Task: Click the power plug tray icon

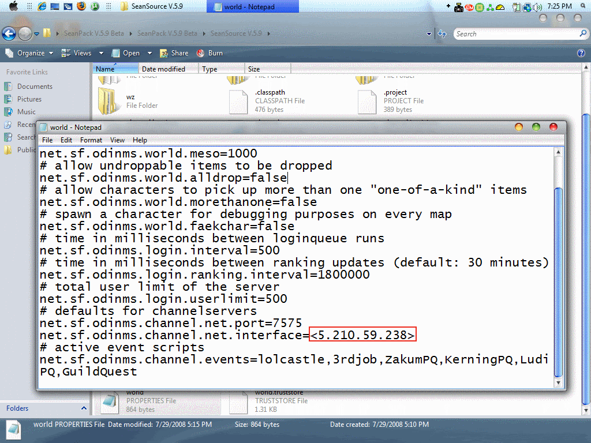Action: pyautogui.click(x=517, y=7)
